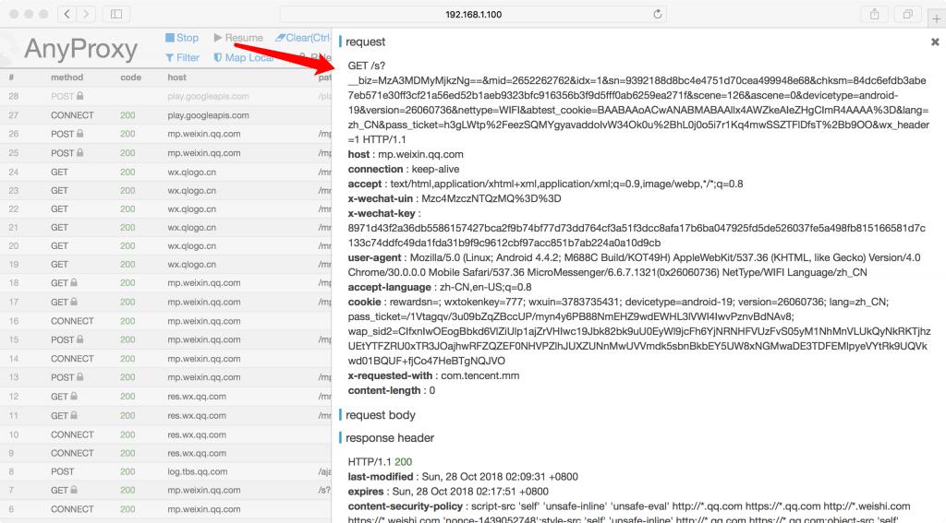Open row 7 GET mp.weixin.qq.com
946x523 pixels.
166,491
